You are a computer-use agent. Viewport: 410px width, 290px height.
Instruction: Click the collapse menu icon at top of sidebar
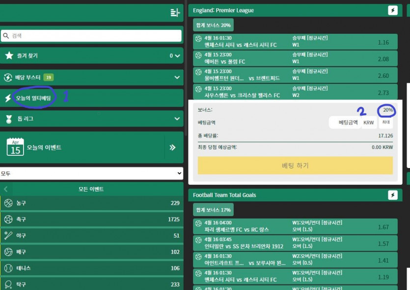pyautogui.click(x=175, y=12)
